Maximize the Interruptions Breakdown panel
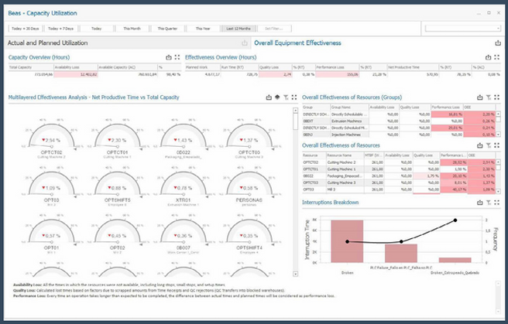Image resolution: width=508 pixels, height=324 pixels. pos(496,203)
